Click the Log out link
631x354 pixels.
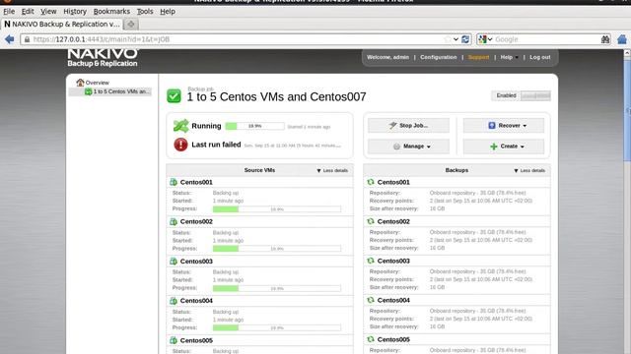click(539, 57)
